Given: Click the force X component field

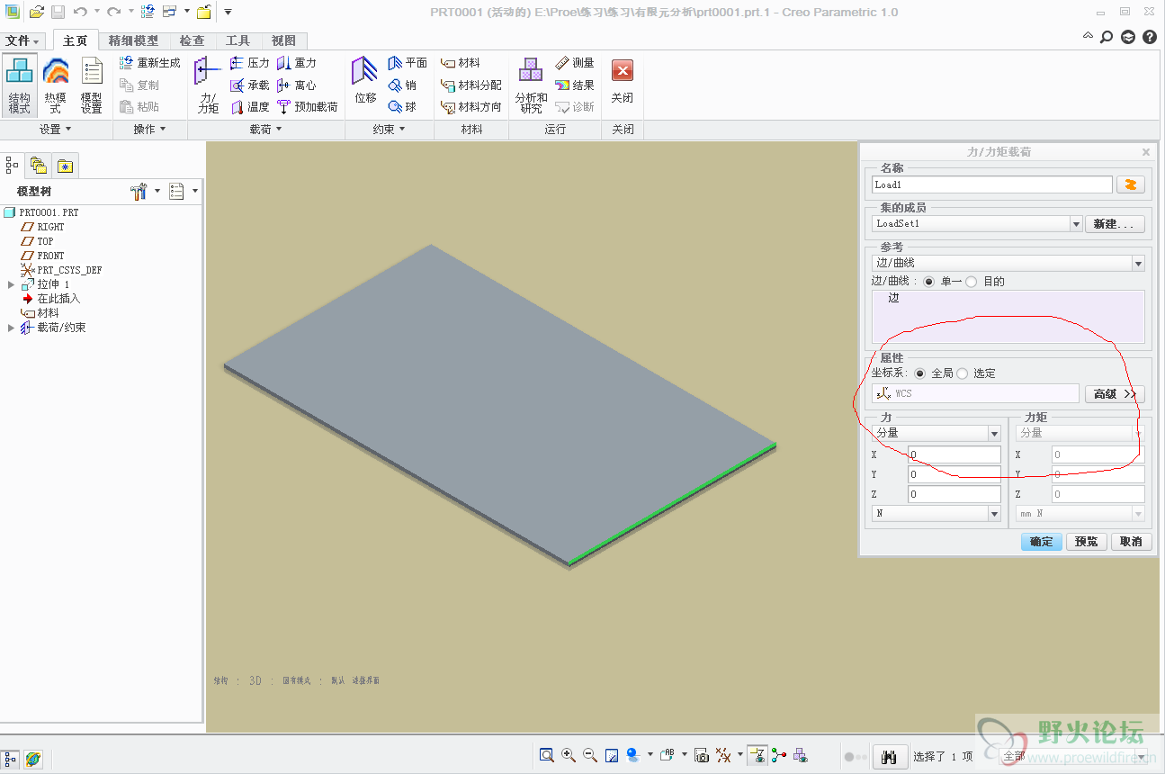Looking at the screenshot, I should tap(954, 454).
